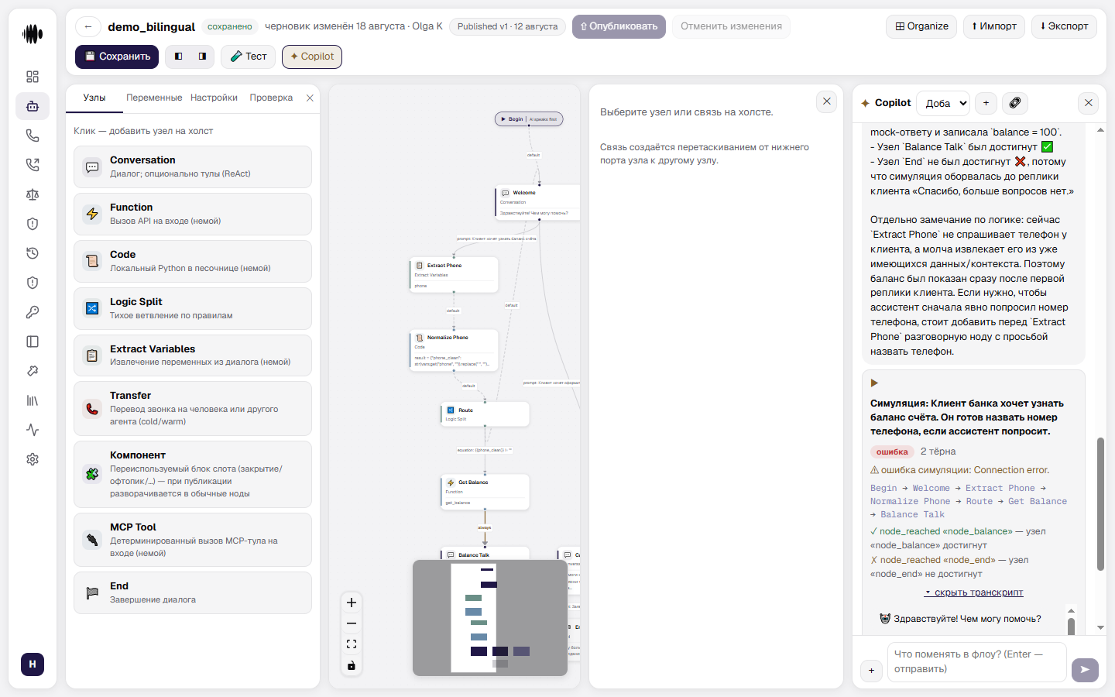Image resolution: width=1115 pixels, height=697 pixels.
Task: Open the dashboard grid icon in the sidebar
Action: pos(33,77)
